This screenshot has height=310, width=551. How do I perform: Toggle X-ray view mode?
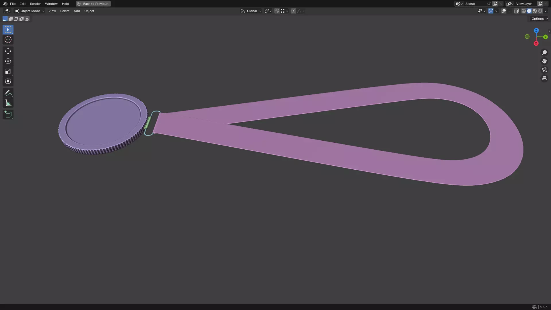pyautogui.click(x=516, y=11)
